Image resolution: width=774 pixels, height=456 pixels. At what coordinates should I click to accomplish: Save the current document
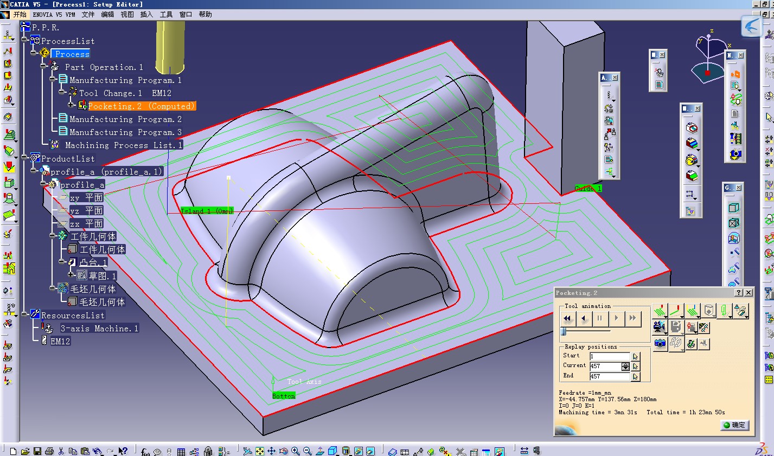coord(37,451)
